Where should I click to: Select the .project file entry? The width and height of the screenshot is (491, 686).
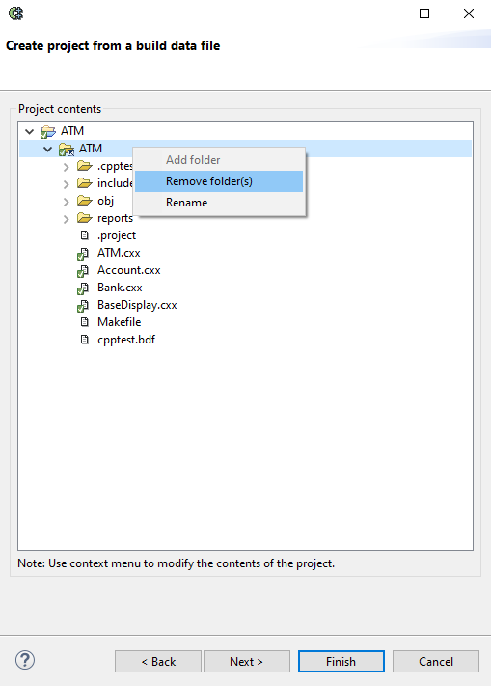[x=117, y=235]
